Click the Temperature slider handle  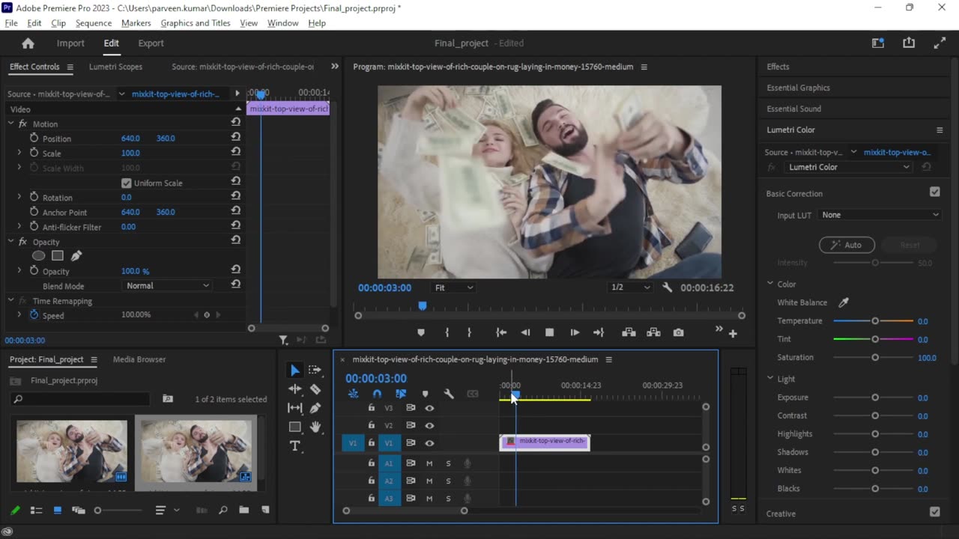[x=874, y=320]
